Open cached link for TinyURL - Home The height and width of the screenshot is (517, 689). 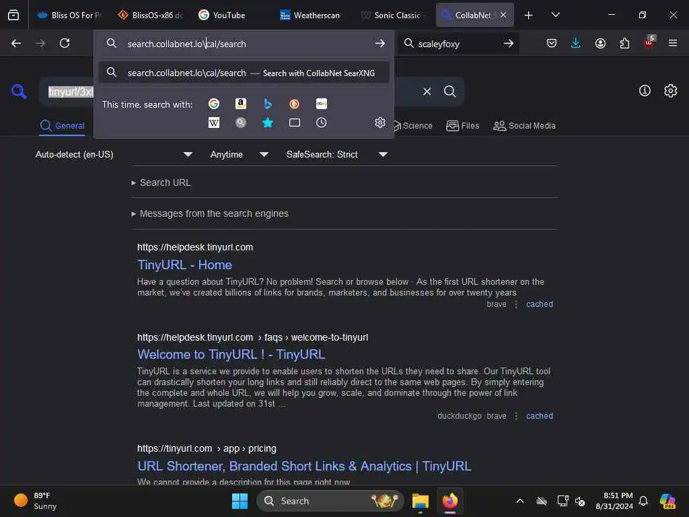(x=540, y=304)
